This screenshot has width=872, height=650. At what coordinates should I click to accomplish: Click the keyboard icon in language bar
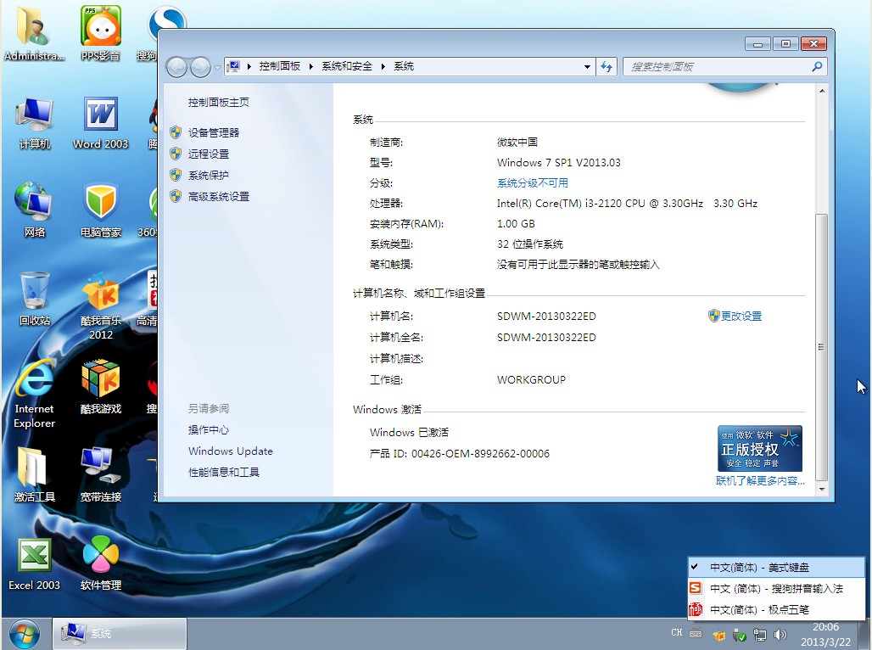(696, 633)
